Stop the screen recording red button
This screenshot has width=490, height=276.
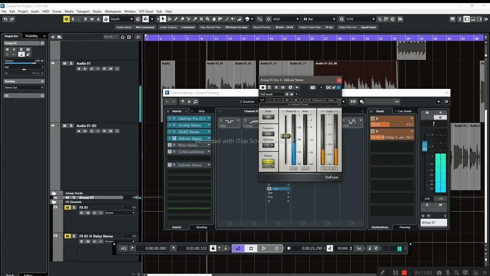click(x=404, y=273)
